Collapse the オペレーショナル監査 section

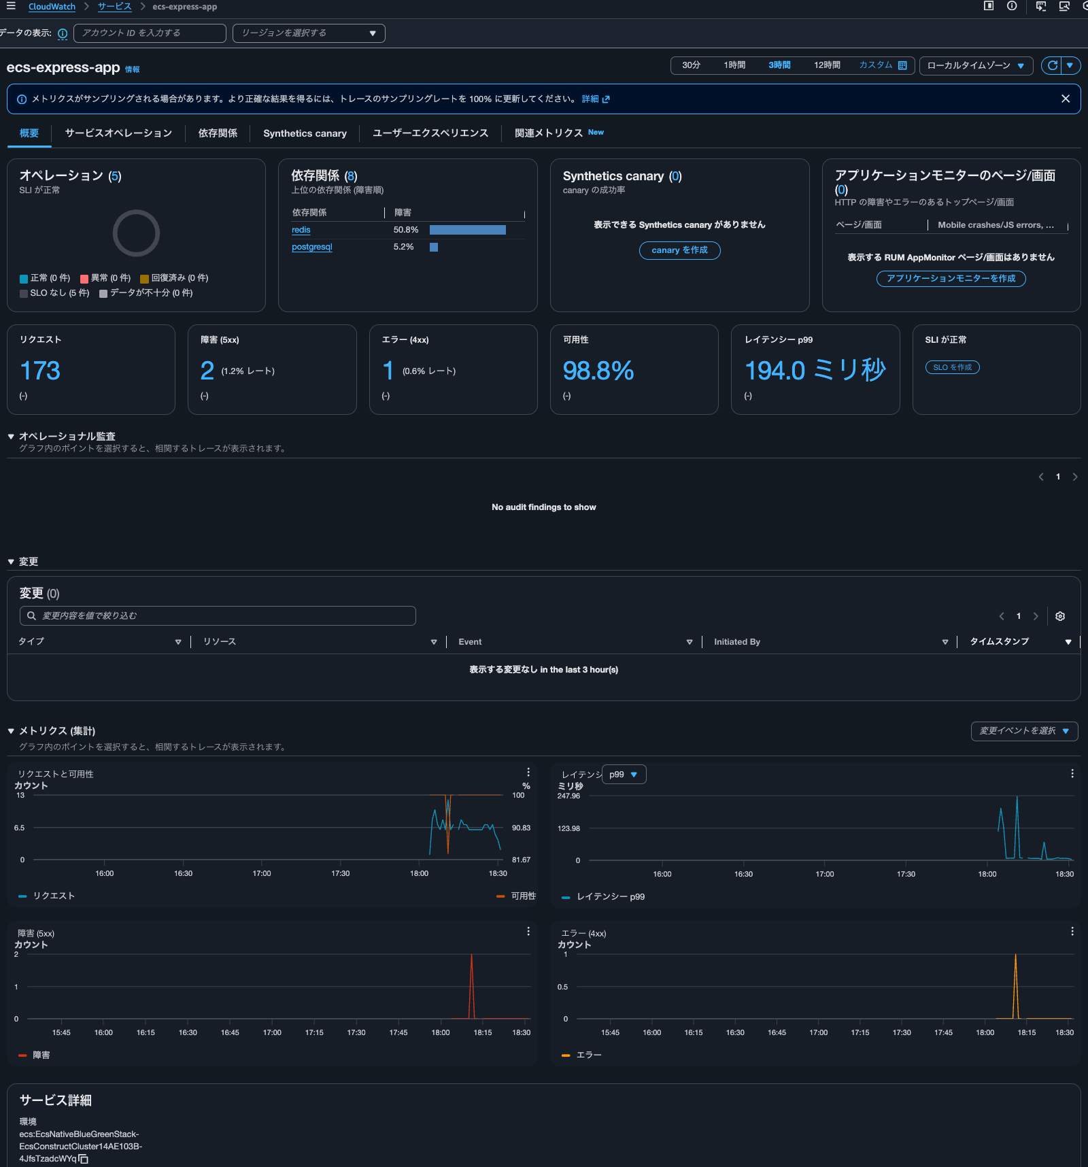click(11, 437)
